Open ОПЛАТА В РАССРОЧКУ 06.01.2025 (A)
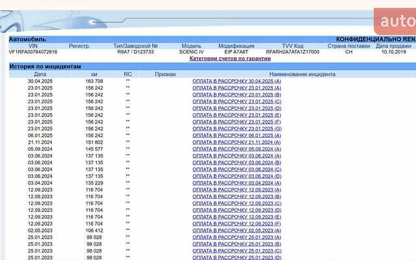This screenshot has height=260, width=416. pos(237,135)
